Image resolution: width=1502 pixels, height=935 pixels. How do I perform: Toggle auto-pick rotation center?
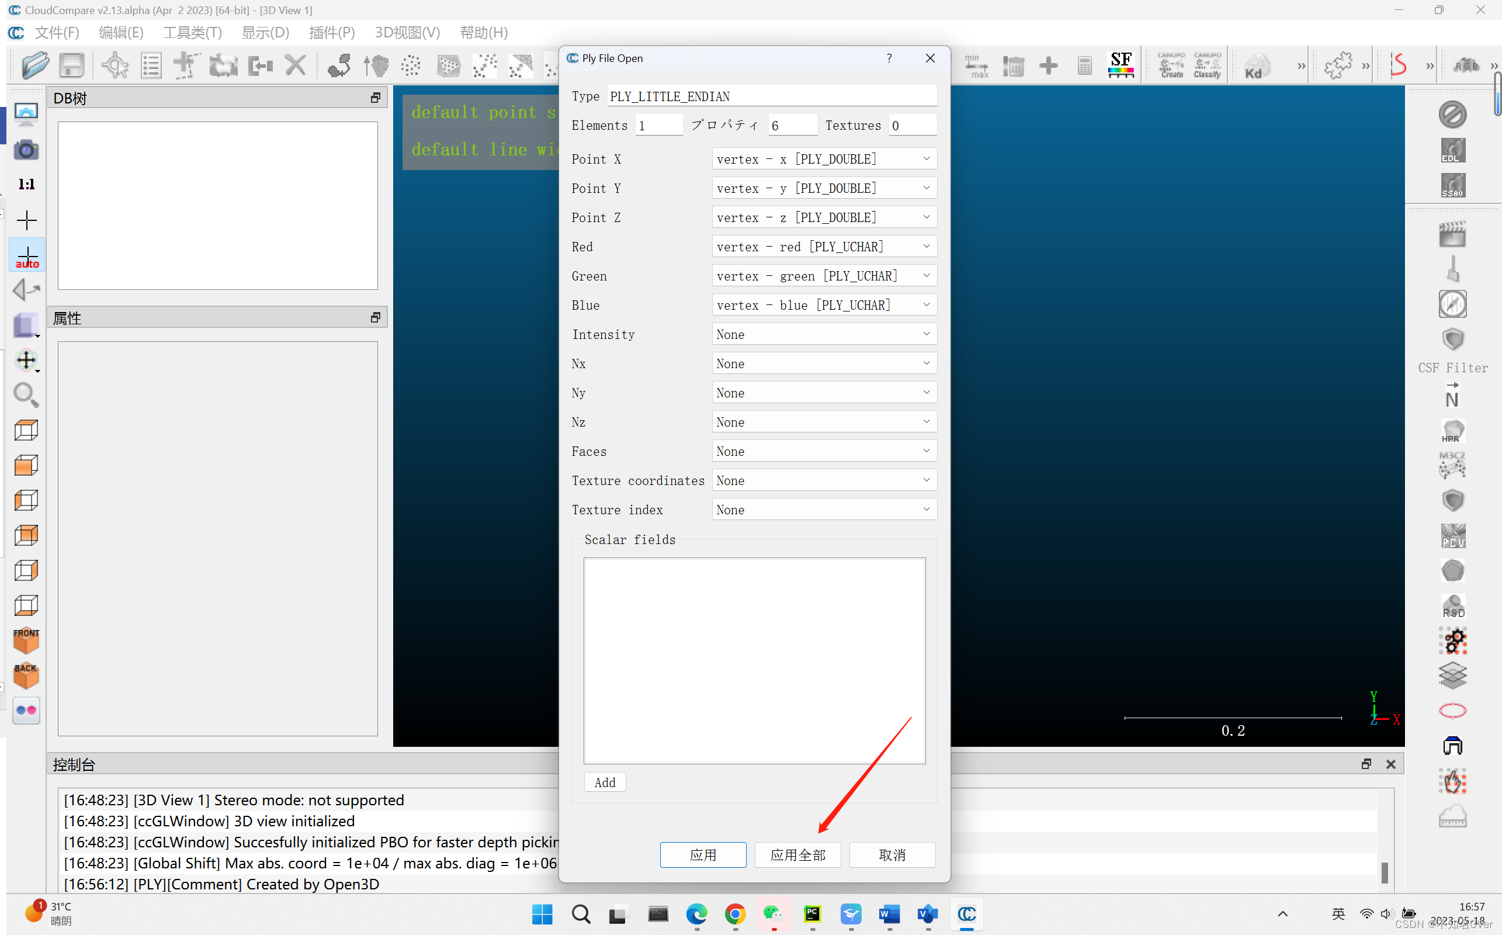26,254
